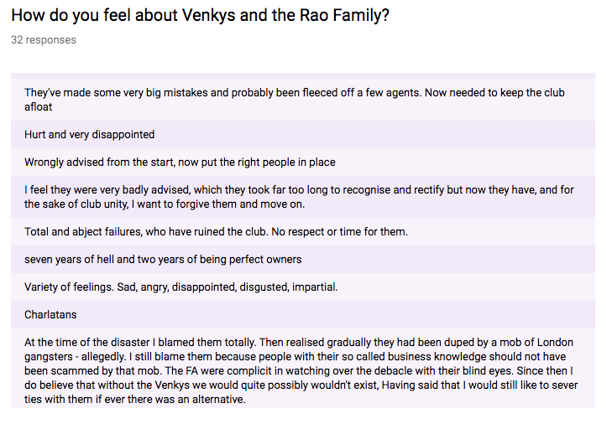Click the "32 responses" count text
The height and width of the screenshot is (424, 612).
coord(43,40)
